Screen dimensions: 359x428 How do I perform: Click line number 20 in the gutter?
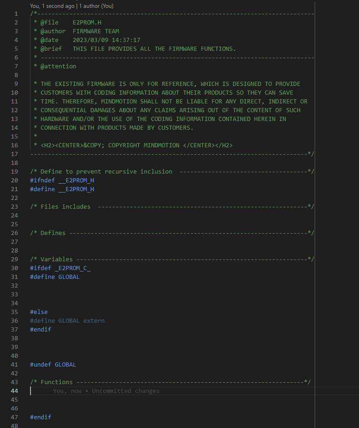(14, 181)
